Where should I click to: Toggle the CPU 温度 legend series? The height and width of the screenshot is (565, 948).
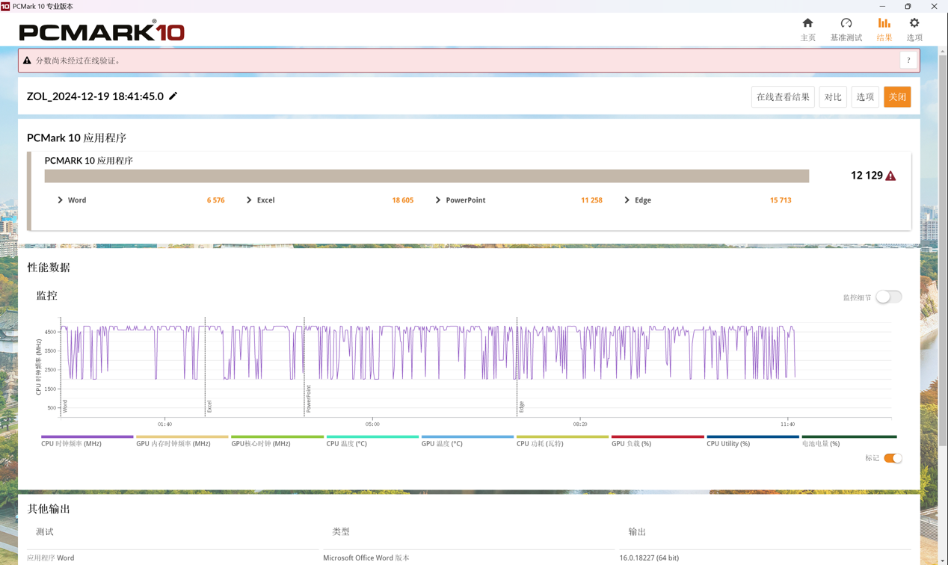click(372, 441)
